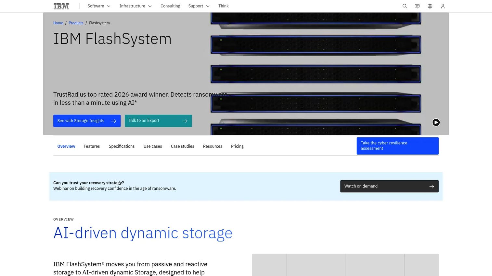Expand the Support menu
The height and width of the screenshot is (276, 492).
click(199, 6)
